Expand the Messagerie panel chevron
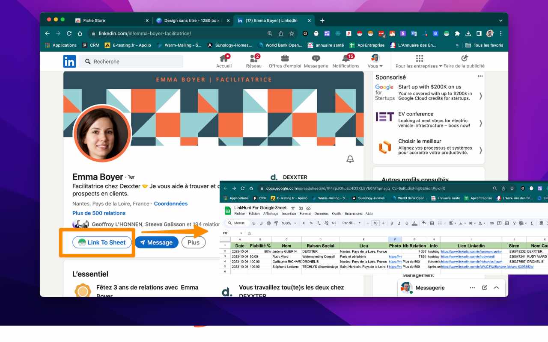The width and height of the screenshot is (548, 342). (496, 288)
